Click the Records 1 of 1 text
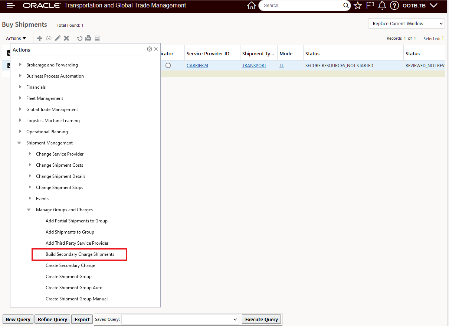Viewport: 449px width, 326px height. click(x=401, y=38)
